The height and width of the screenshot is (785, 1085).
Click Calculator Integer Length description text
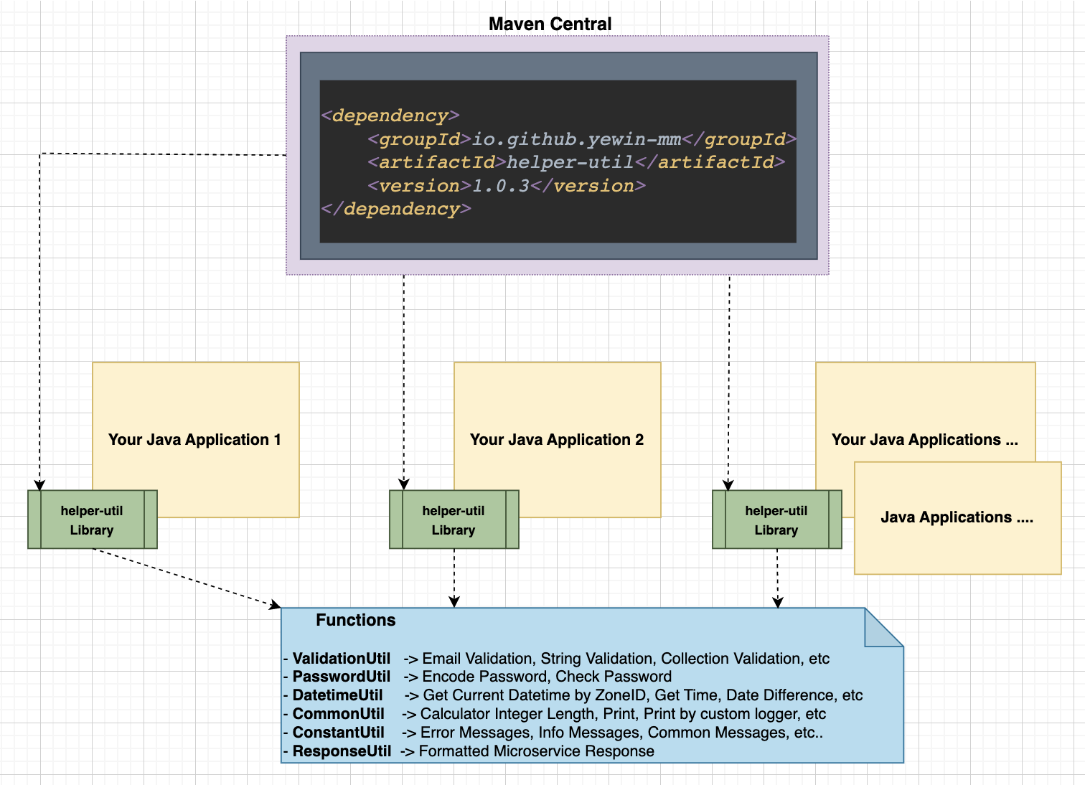[623, 713]
